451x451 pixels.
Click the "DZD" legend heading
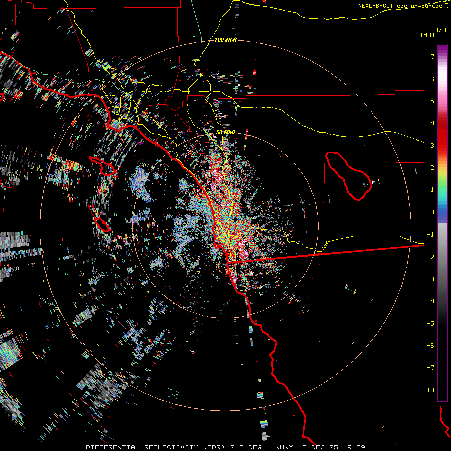coord(440,30)
